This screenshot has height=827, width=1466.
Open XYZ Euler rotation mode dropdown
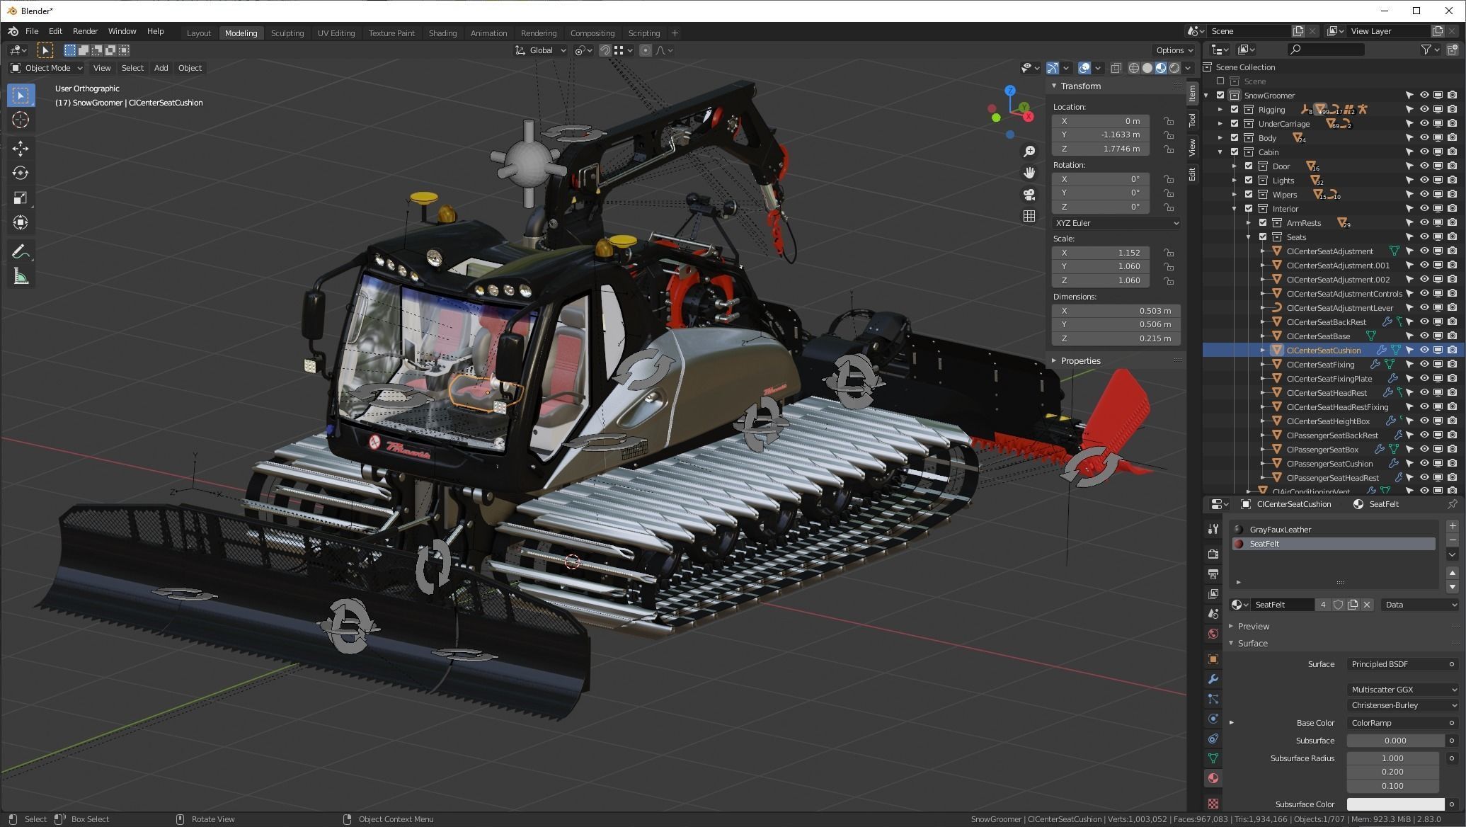point(1116,223)
